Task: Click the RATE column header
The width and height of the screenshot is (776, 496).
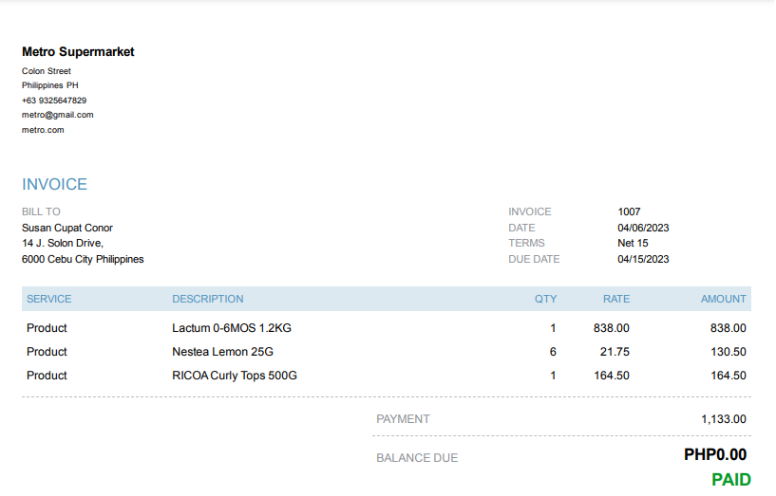Action: [x=616, y=299]
